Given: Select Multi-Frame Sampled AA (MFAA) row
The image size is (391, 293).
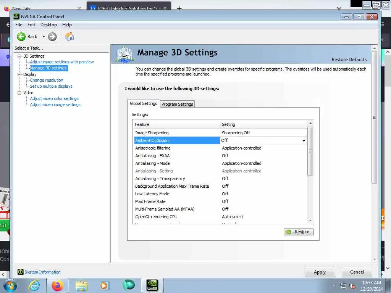Looking at the screenshot, I should pyautogui.click(x=220, y=209).
